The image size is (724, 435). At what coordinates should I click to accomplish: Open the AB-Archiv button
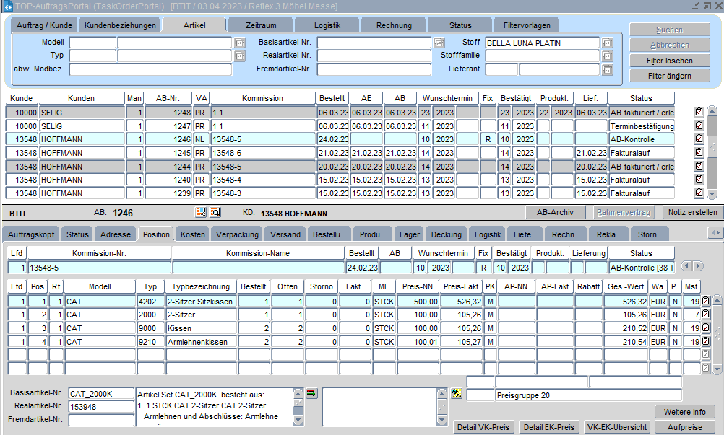(x=555, y=212)
